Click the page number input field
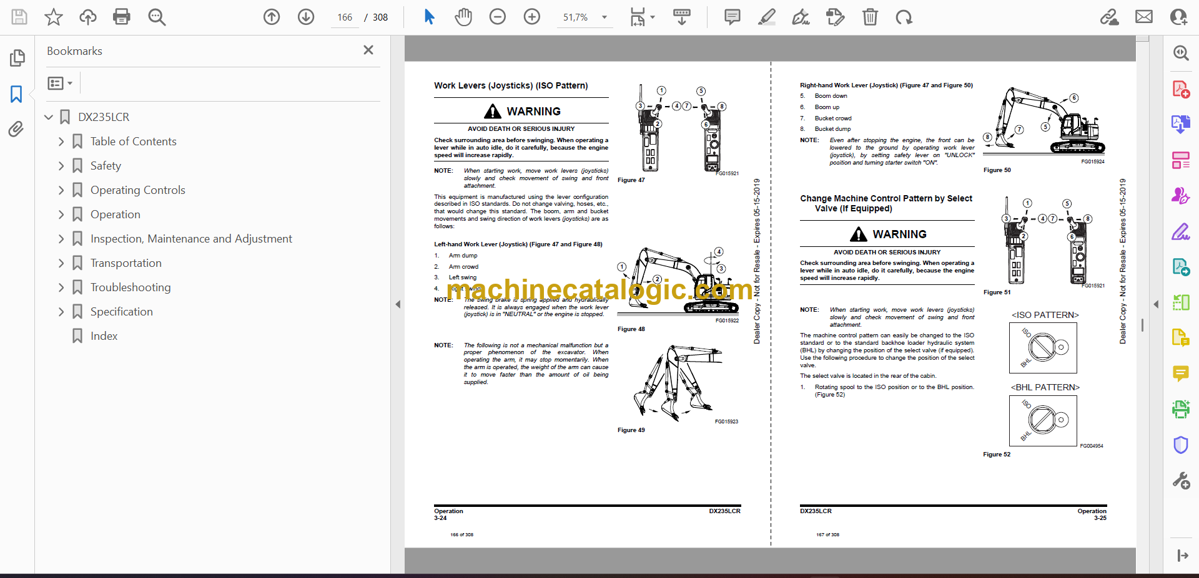Image resolution: width=1199 pixels, height=578 pixels. click(x=345, y=17)
